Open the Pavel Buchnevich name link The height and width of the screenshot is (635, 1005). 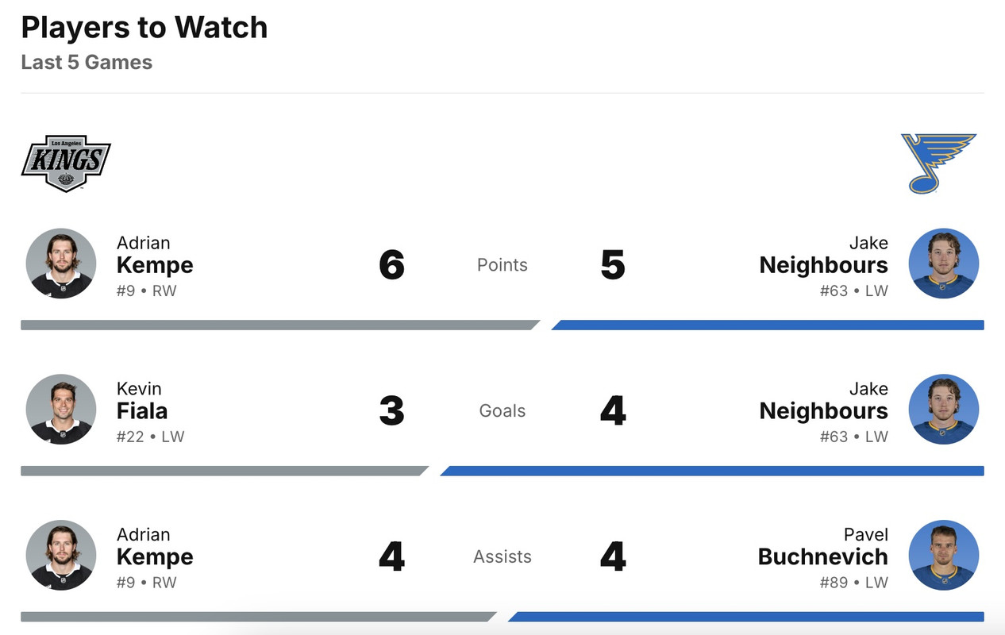pyautogui.click(x=822, y=556)
